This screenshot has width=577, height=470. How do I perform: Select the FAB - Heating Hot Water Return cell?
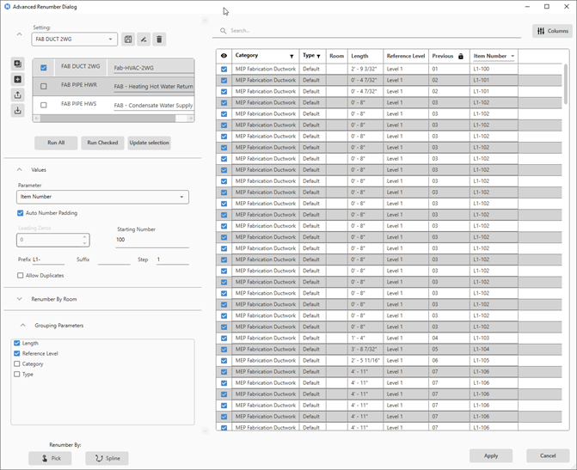(153, 87)
